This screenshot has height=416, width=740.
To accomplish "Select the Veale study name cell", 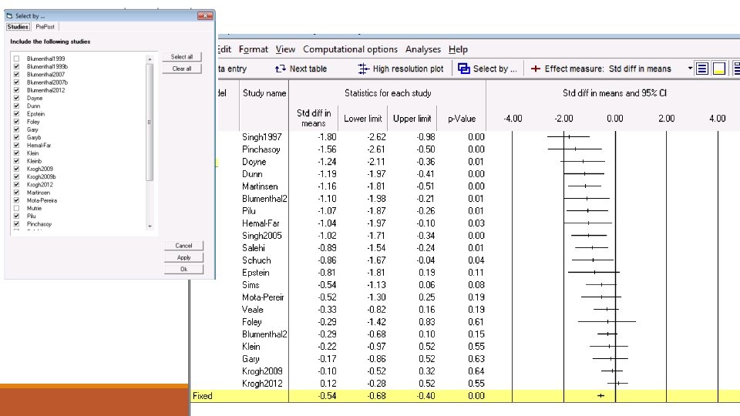I will (x=253, y=310).
